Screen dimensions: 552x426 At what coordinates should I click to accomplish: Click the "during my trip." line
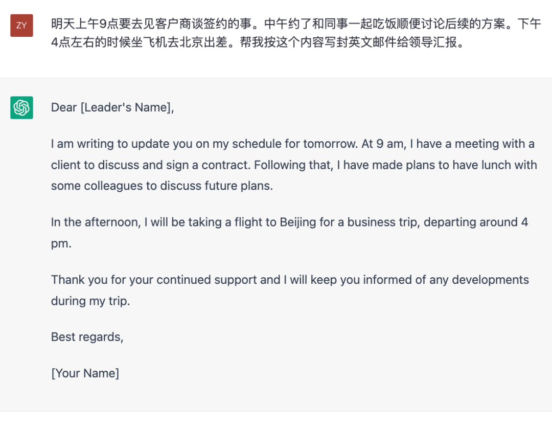[90, 301]
